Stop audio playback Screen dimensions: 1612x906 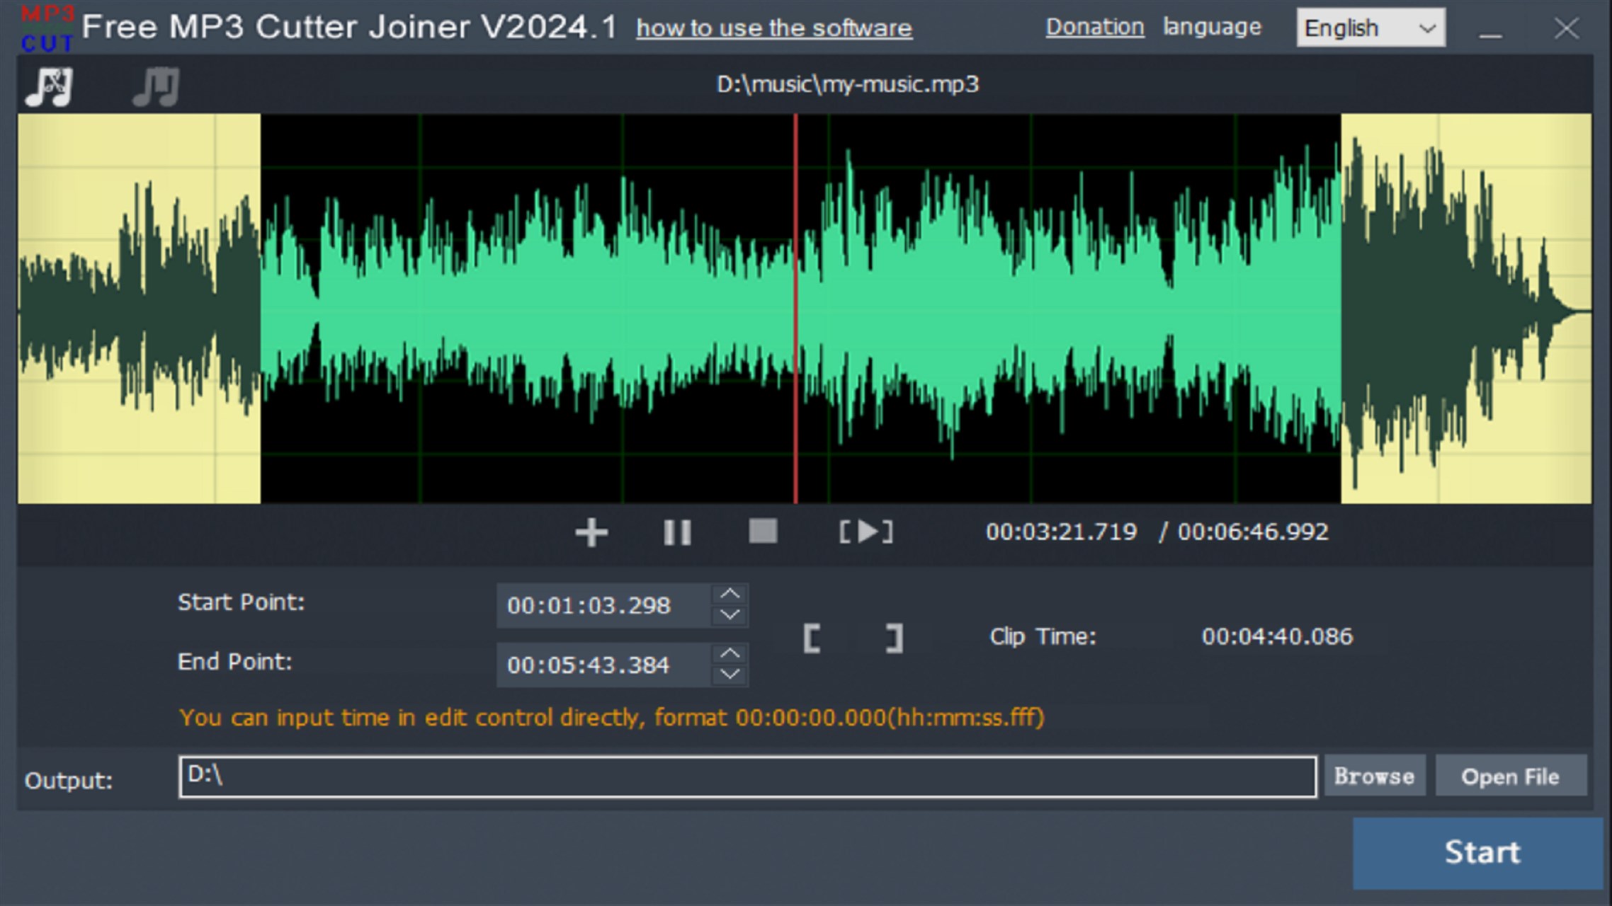(x=764, y=532)
